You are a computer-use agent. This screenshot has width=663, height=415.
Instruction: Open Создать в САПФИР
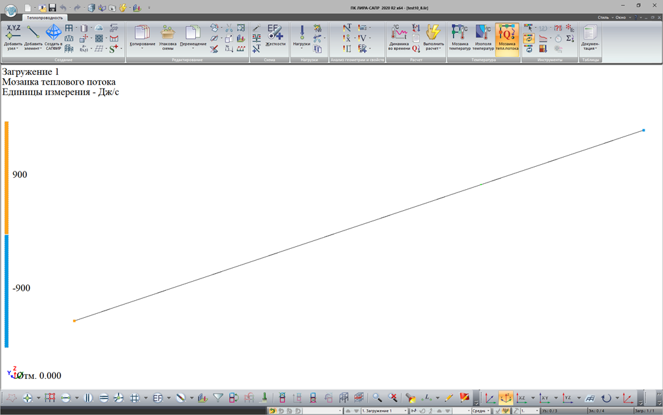[53, 37]
